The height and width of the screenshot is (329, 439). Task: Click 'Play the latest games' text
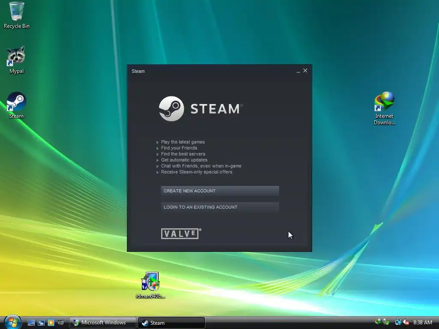pos(183,142)
